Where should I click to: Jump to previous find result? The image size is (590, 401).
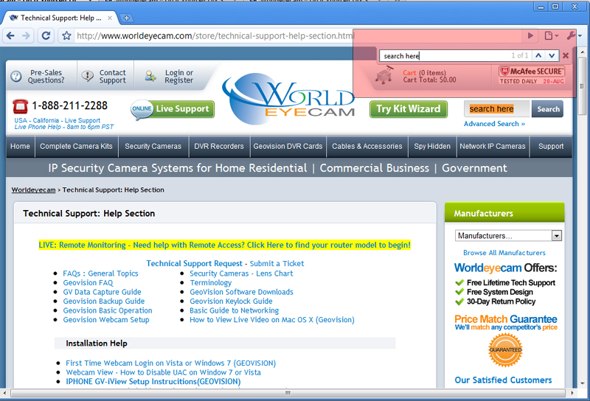click(538, 56)
